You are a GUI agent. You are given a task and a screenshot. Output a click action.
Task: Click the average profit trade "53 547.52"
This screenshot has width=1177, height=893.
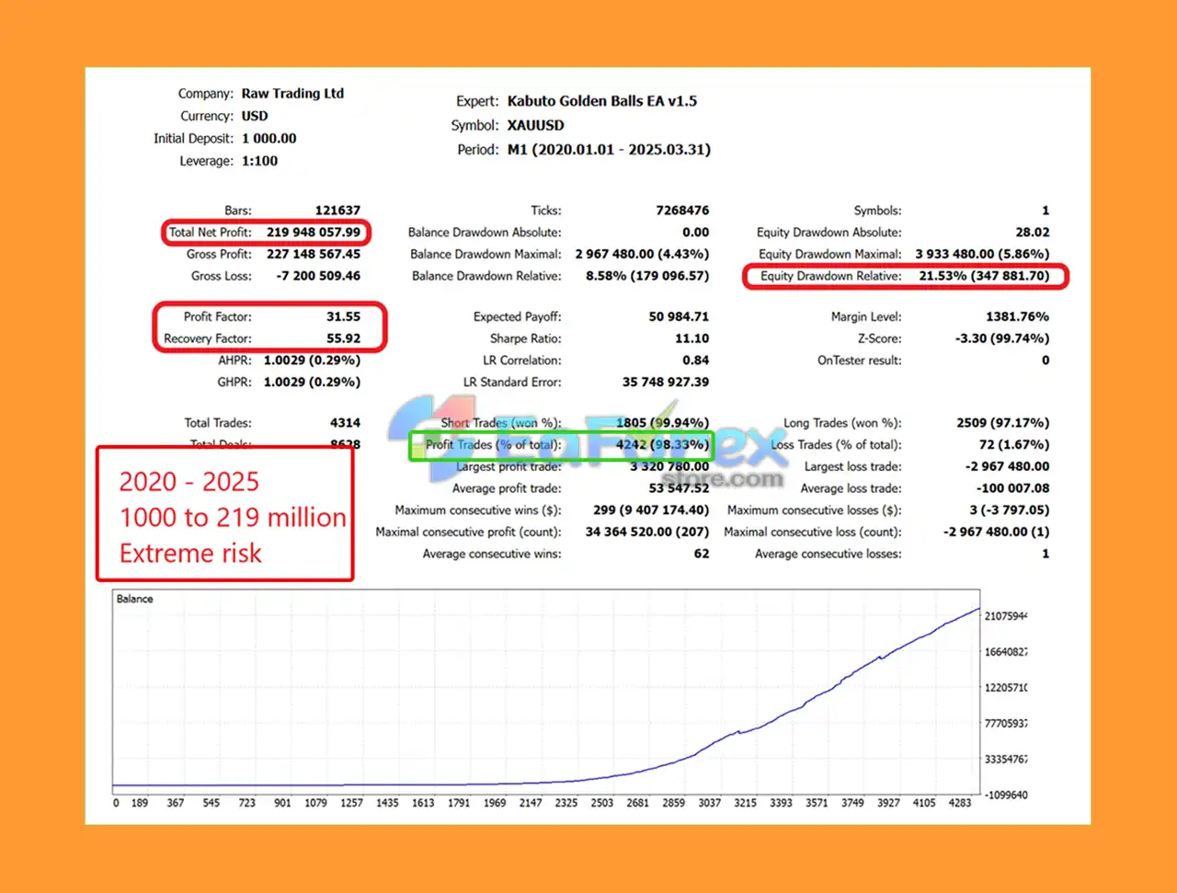click(x=679, y=488)
